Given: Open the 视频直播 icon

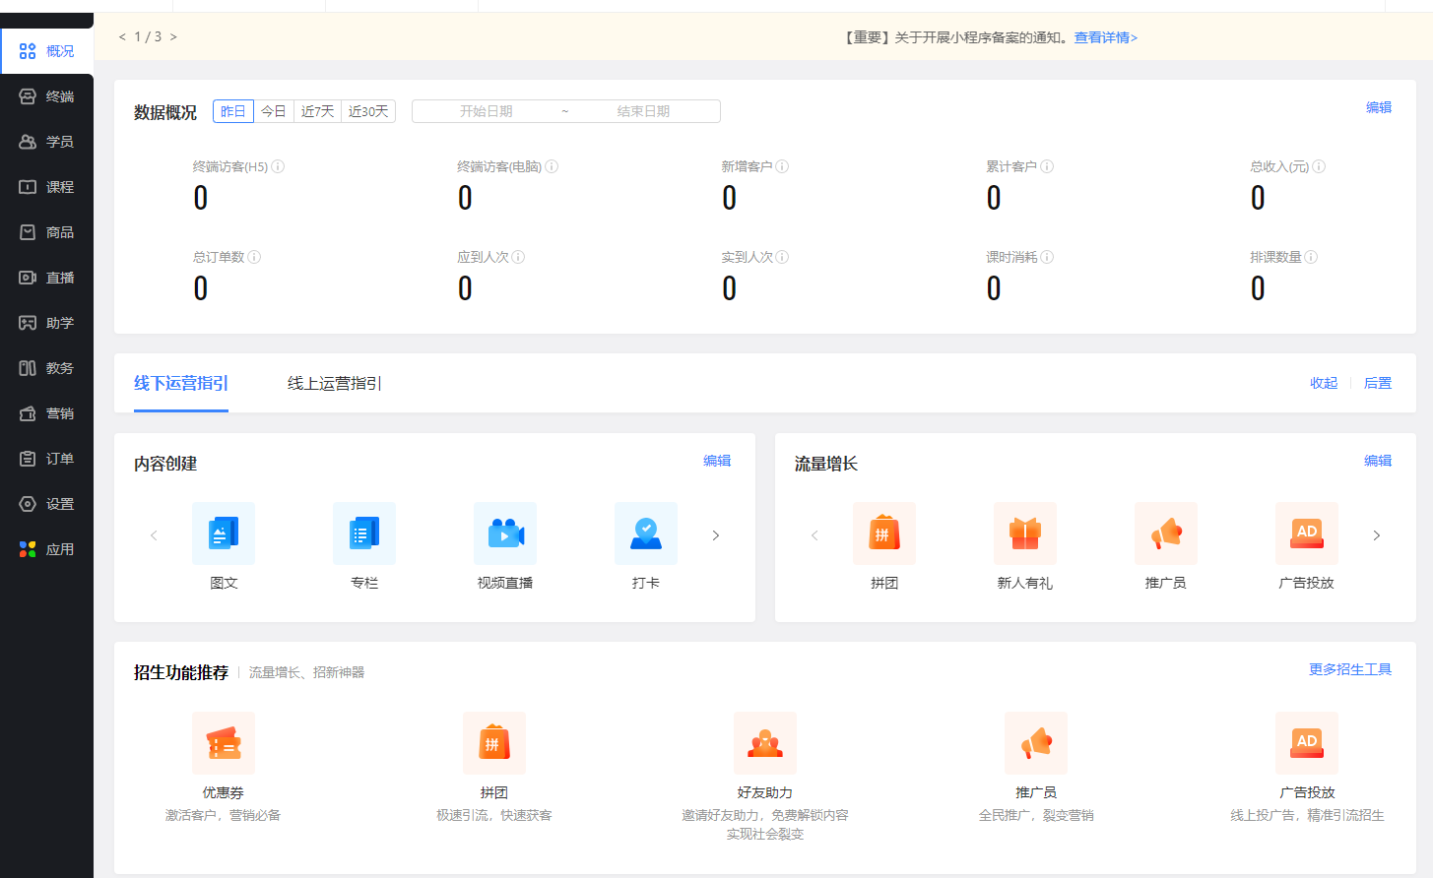Looking at the screenshot, I should [505, 533].
